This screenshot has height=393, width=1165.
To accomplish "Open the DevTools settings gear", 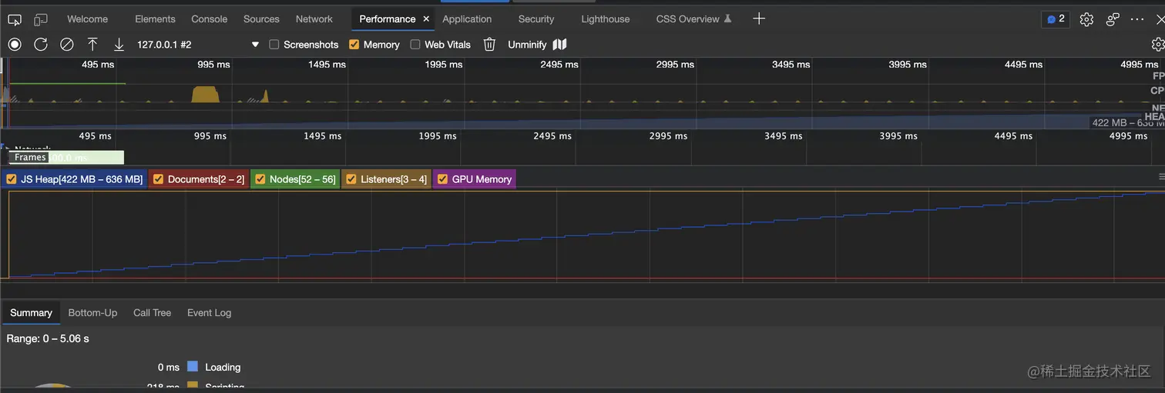I will pos(1086,19).
